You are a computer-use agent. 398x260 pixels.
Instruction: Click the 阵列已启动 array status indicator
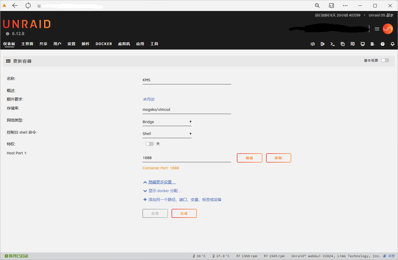click(16, 256)
